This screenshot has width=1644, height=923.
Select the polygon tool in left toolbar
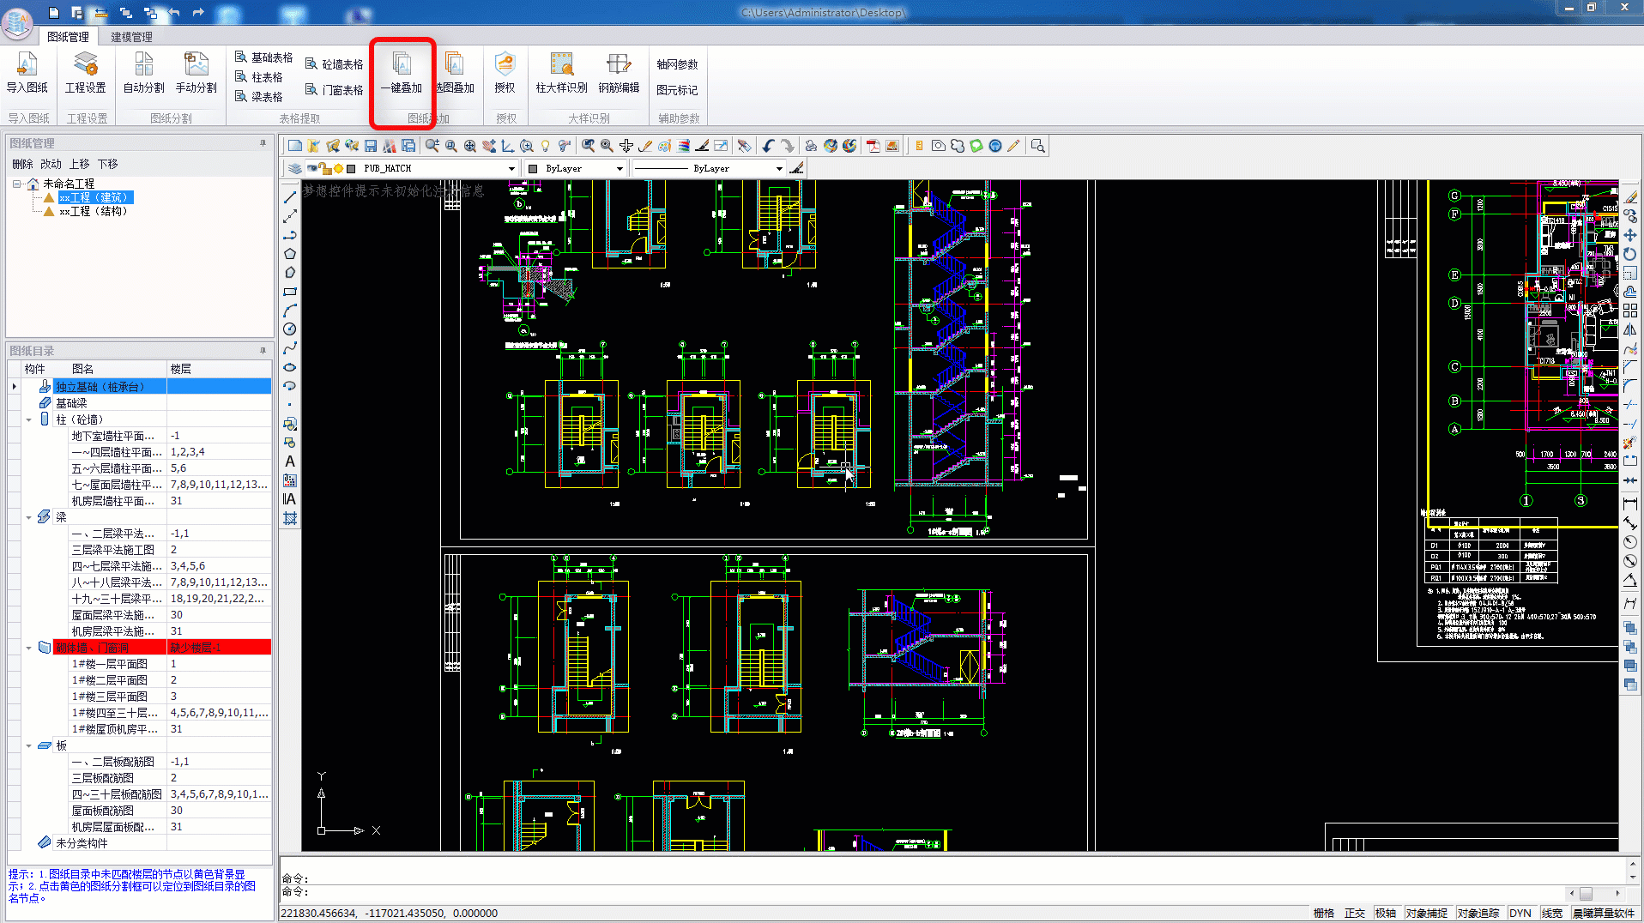[290, 254]
